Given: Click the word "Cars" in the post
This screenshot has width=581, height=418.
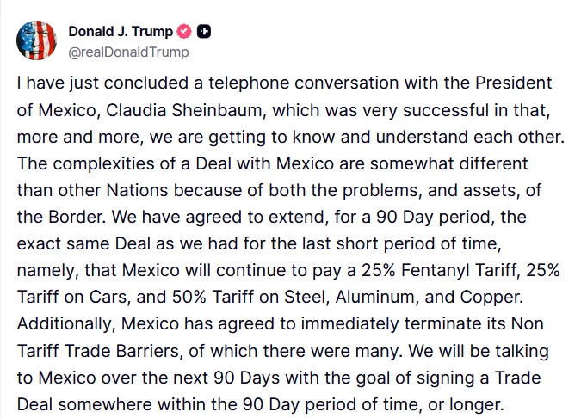Looking at the screenshot, I should point(108,297).
